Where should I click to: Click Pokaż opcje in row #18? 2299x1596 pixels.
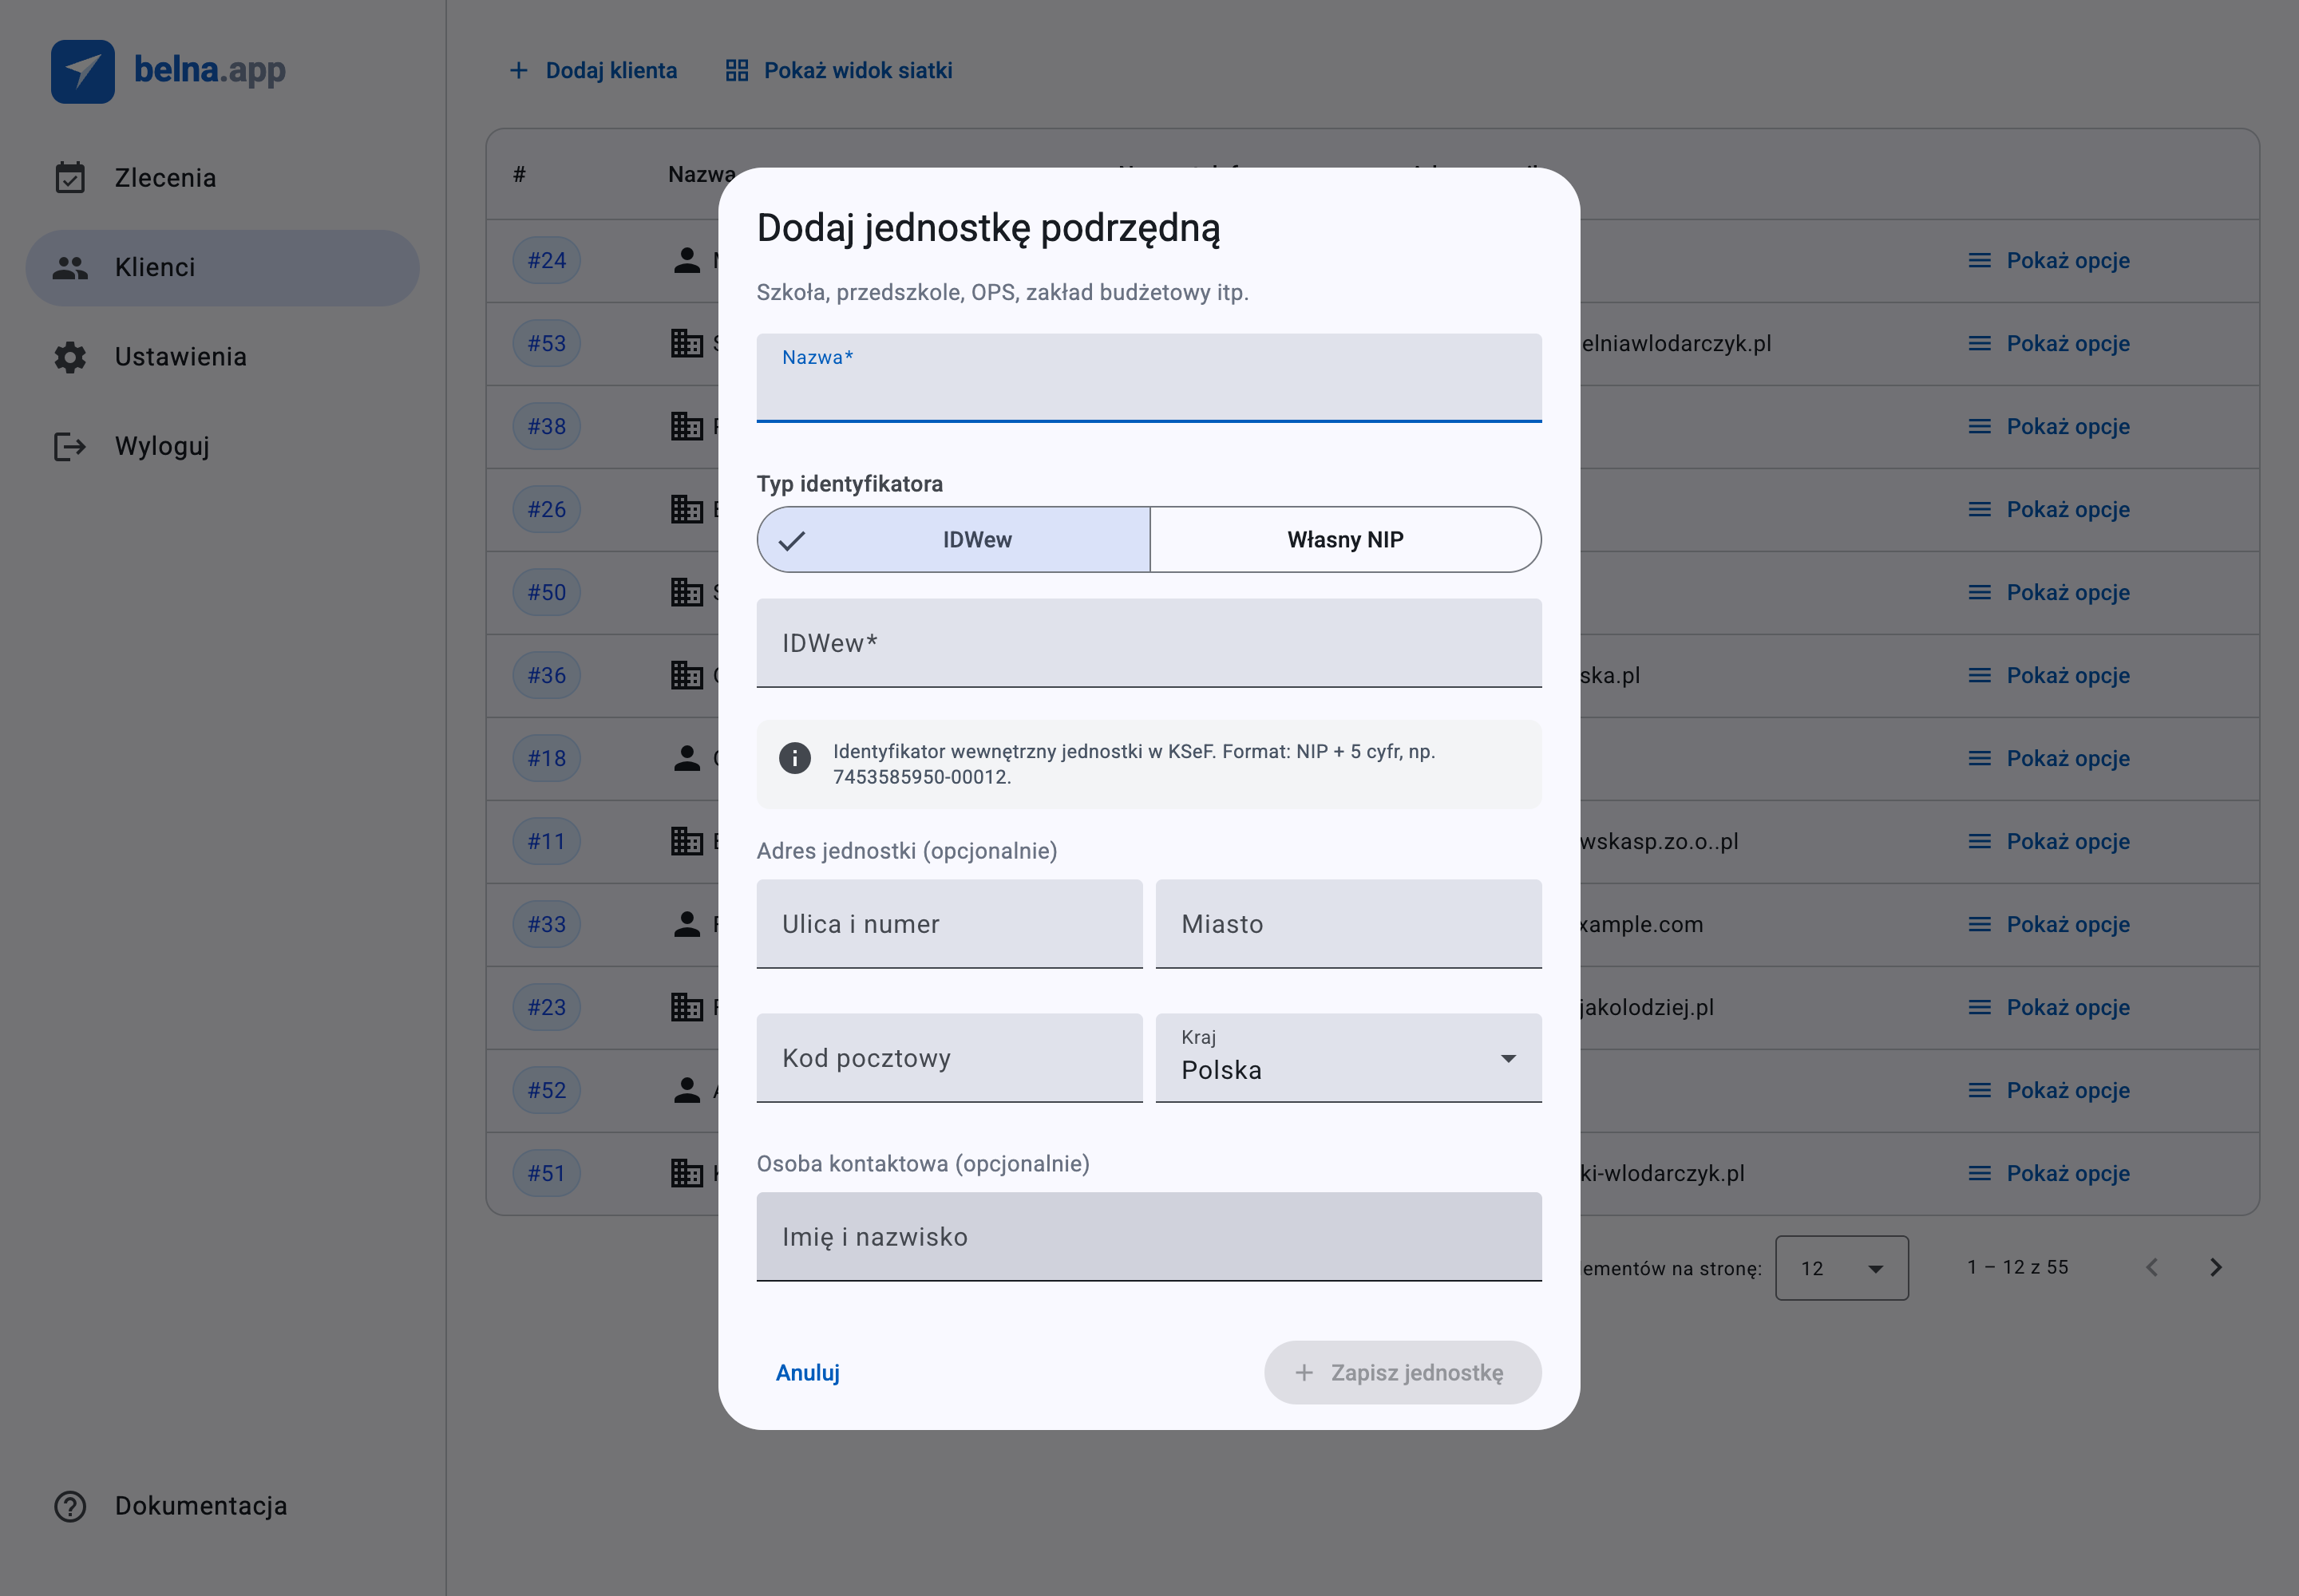(2049, 759)
